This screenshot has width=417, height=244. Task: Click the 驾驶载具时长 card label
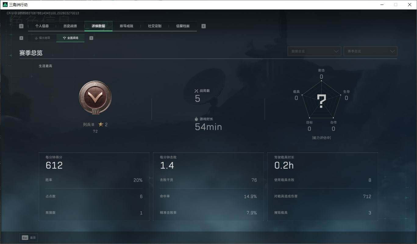(x=284, y=157)
